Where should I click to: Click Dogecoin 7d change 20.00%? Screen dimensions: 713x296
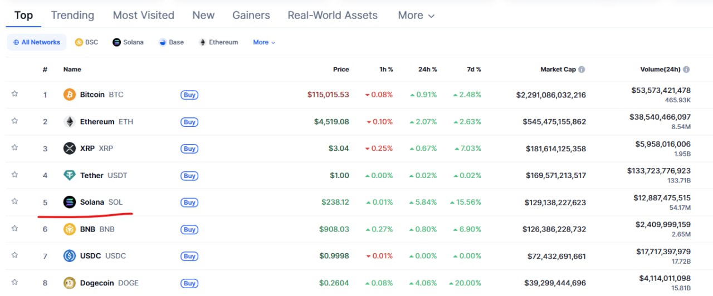pyautogui.click(x=465, y=283)
